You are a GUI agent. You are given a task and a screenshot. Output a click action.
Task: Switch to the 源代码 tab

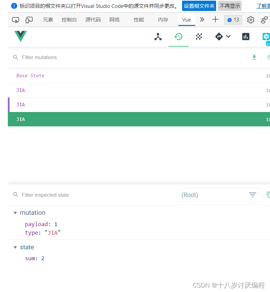point(93,20)
